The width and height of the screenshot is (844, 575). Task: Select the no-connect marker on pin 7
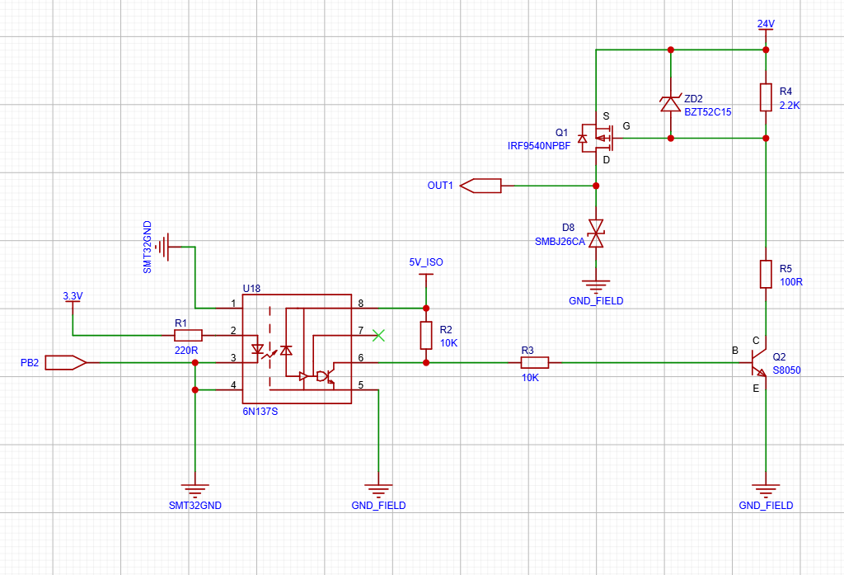click(x=378, y=335)
